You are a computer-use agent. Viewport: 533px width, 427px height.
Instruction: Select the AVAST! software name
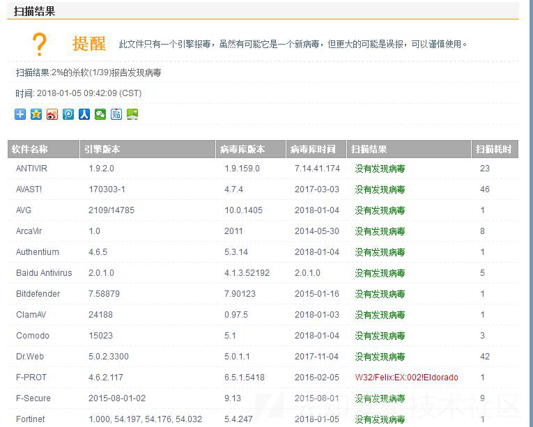tap(29, 189)
